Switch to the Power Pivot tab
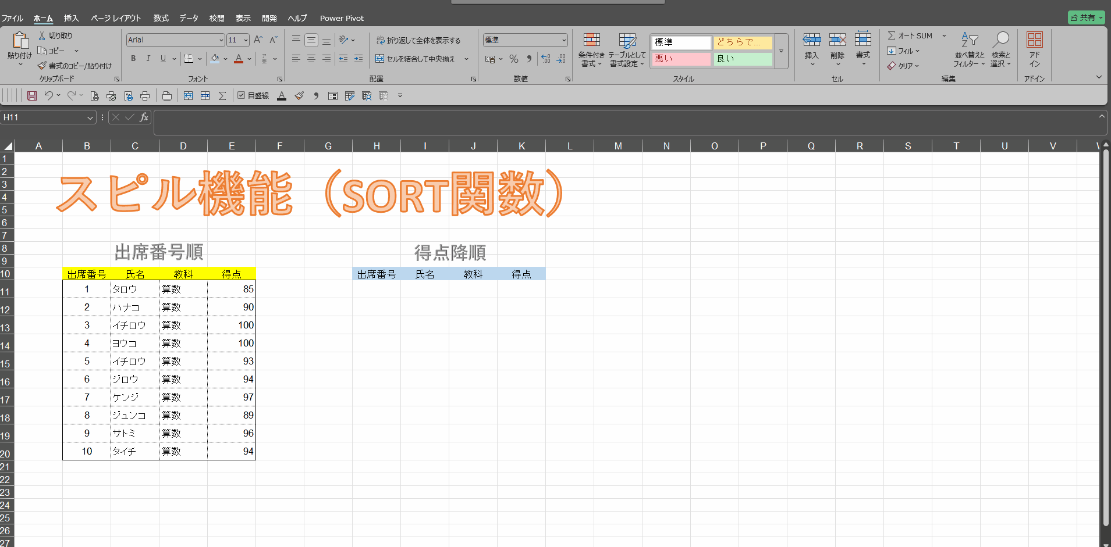Screen dimensions: 1111x547 pyautogui.click(x=342, y=18)
